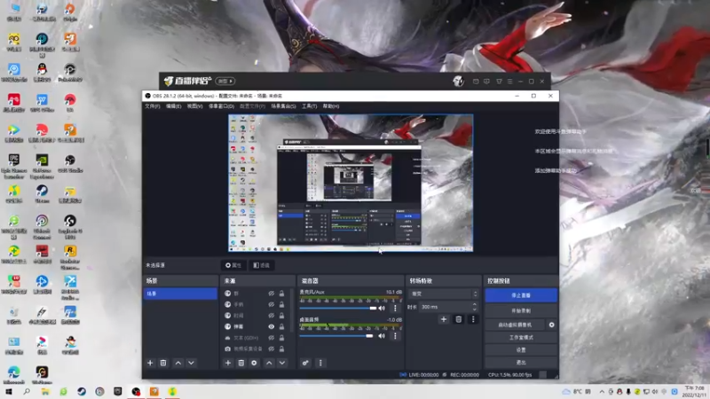Show the 时间 source via eye icon
The image size is (710, 399).
pos(272,316)
